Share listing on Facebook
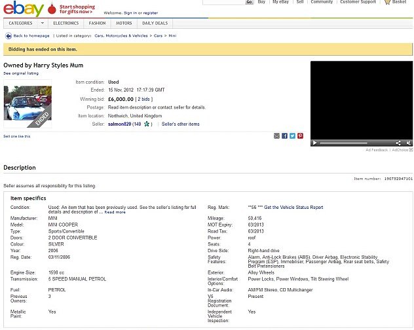The width and height of the screenshot is (414, 330). tap(284, 136)
